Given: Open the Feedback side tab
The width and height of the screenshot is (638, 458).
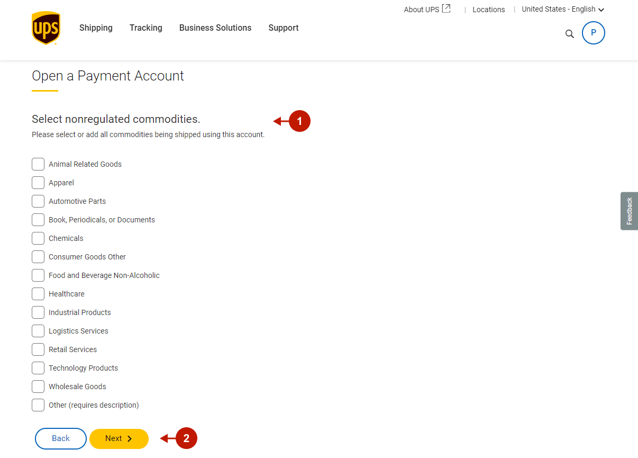Looking at the screenshot, I should pos(629,211).
